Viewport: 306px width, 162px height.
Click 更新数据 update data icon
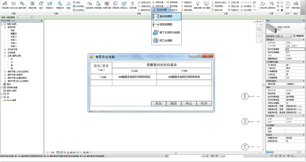pos(296,5)
